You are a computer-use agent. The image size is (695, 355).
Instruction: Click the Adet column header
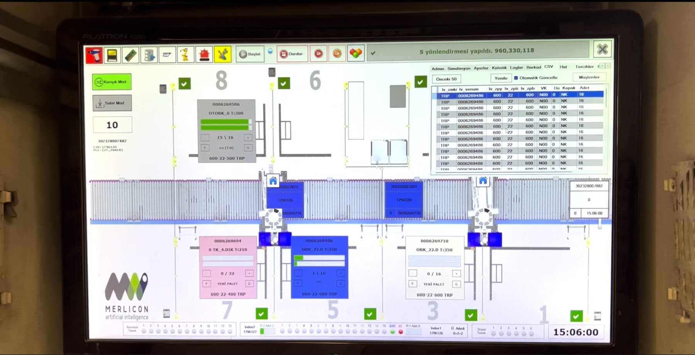584,88
